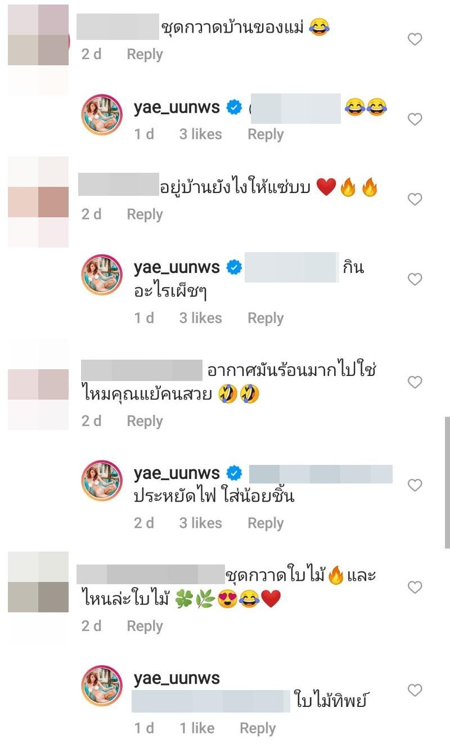Open the blurred mention before ใบไม้ทิพย์
Screen dimensions: 450x748
pyautogui.click(x=211, y=701)
